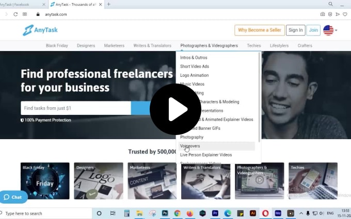Switch to the AnyTask Facebook tab
Screen dimensions: 351x219
point(20,4)
